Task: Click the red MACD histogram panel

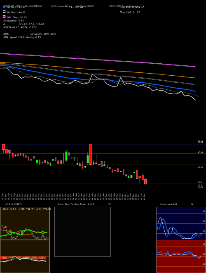Action: 25,256
